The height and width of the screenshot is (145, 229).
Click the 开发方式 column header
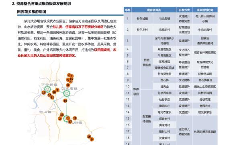(184, 10)
